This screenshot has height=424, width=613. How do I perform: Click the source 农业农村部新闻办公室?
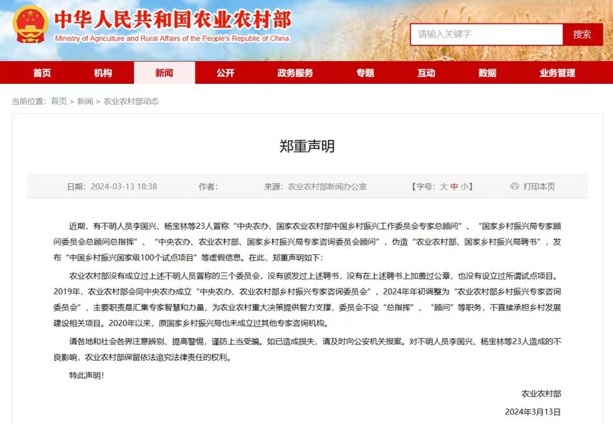coord(327,187)
